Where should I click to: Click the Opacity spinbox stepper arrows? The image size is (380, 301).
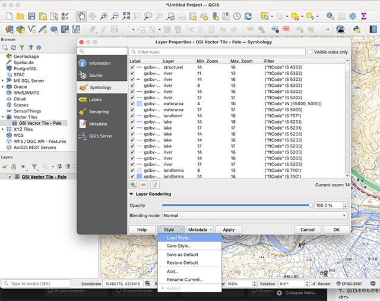tap(346, 205)
